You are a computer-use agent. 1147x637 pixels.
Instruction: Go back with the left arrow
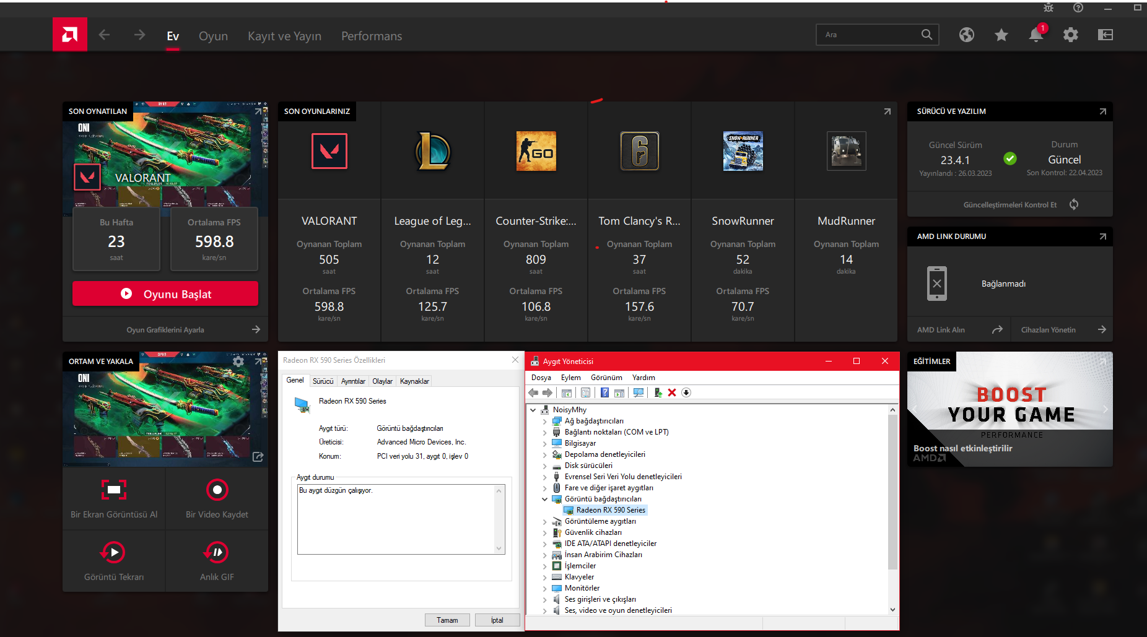point(104,35)
